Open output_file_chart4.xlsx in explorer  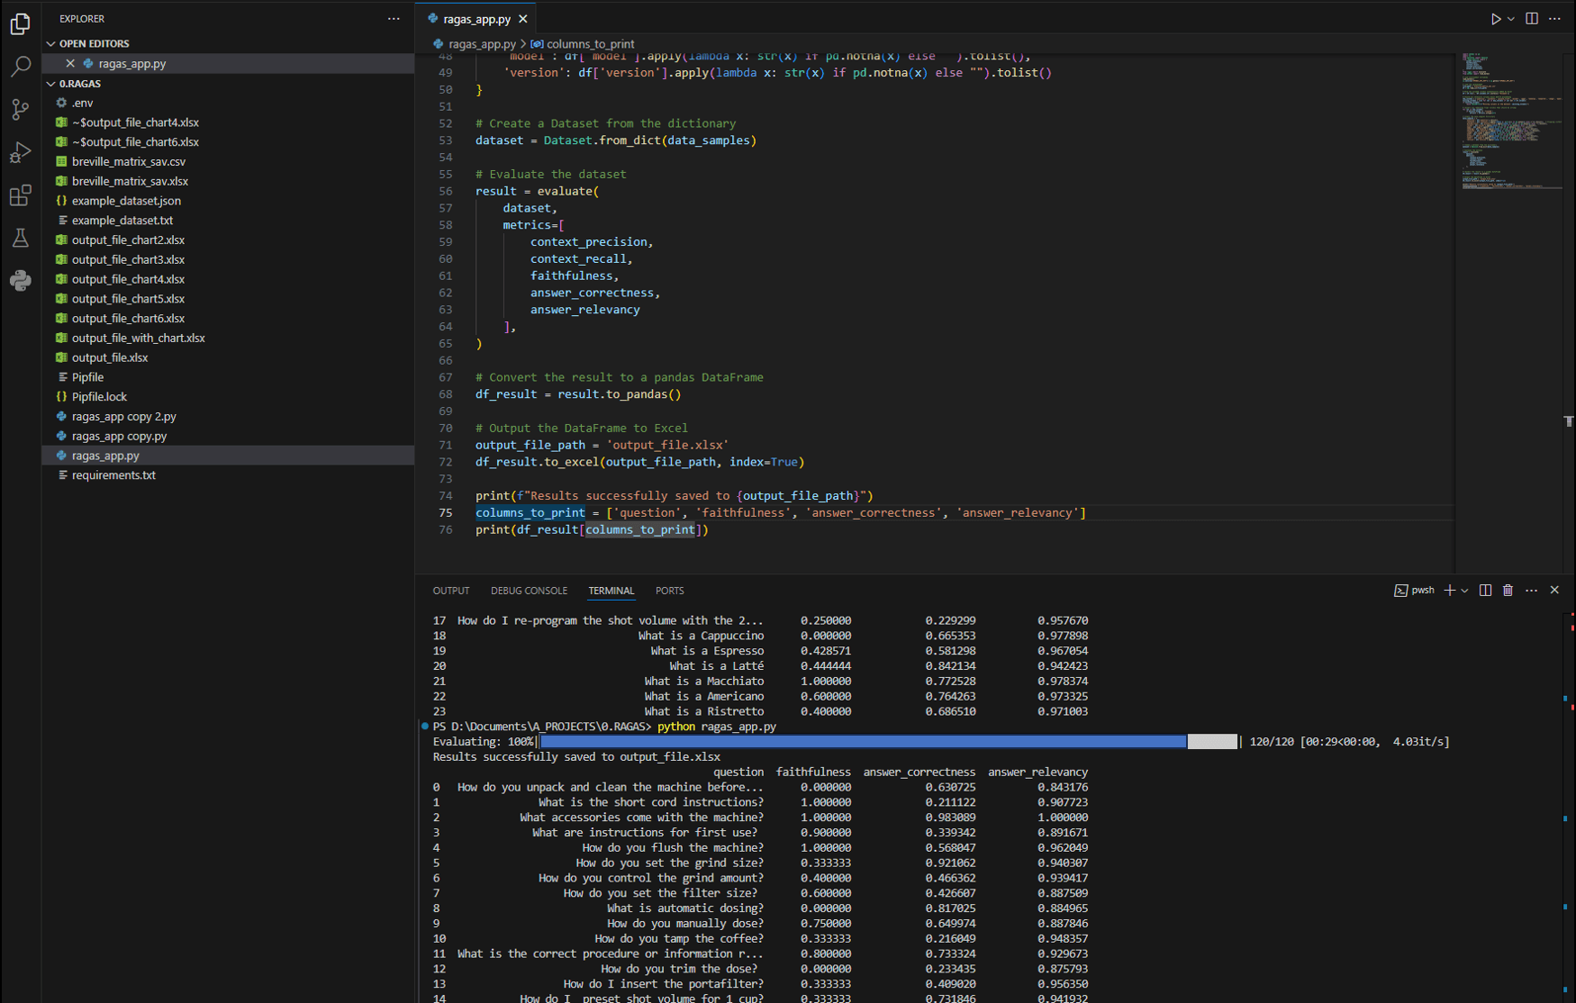click(x=229, y=279)
